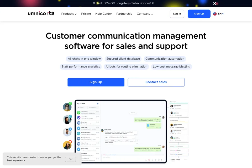Click the send arrow icon in chat mockup
The width and height of the screenshot is (252, 168).
tap(162, 160)
